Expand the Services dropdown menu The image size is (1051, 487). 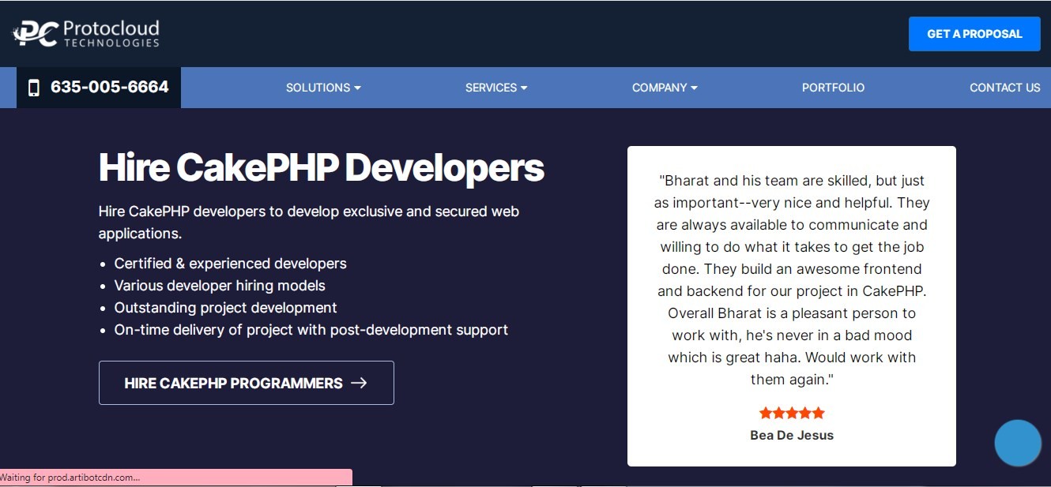(495, 88)
